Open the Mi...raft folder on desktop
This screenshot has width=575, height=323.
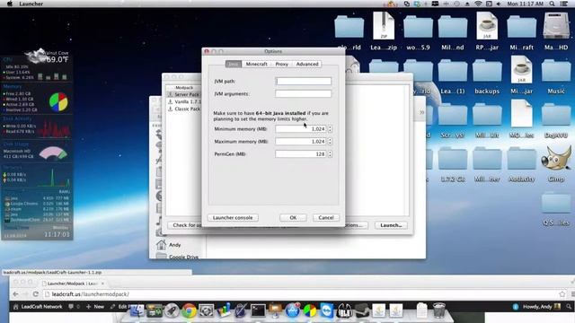521,31
